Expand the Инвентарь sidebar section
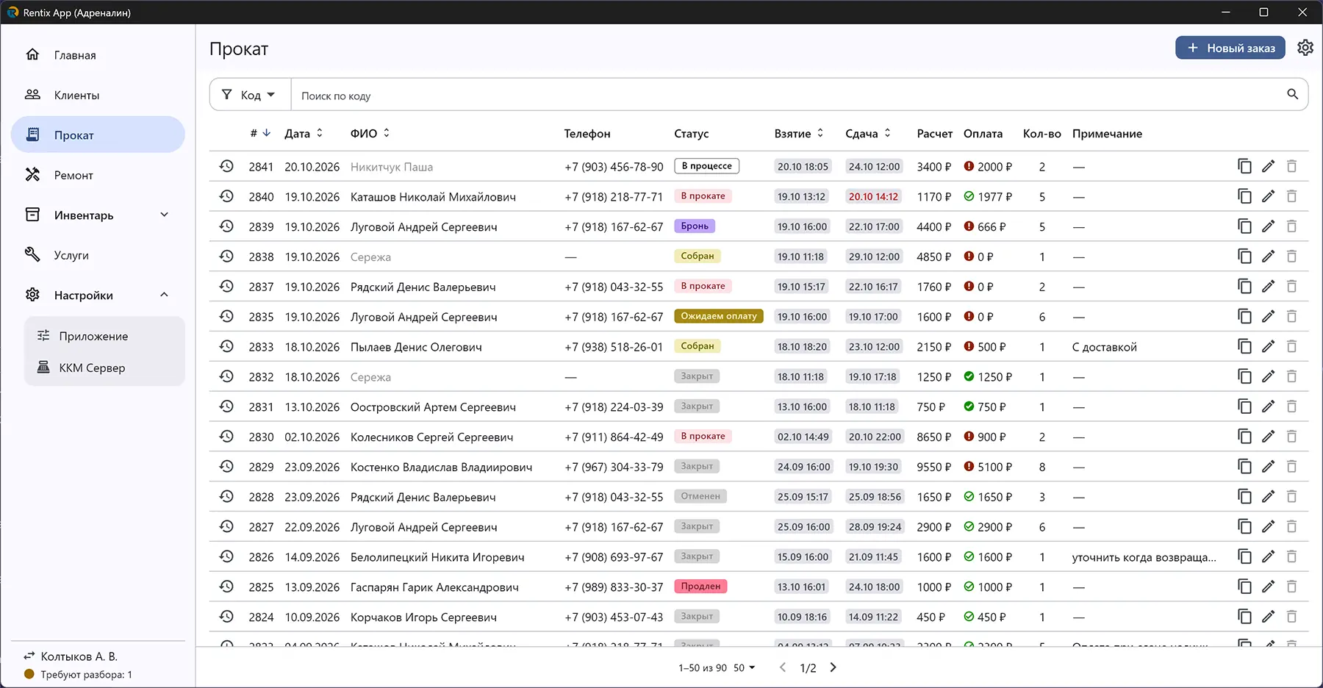Viewport: 1323px width, 688px height. click(98, 215)
